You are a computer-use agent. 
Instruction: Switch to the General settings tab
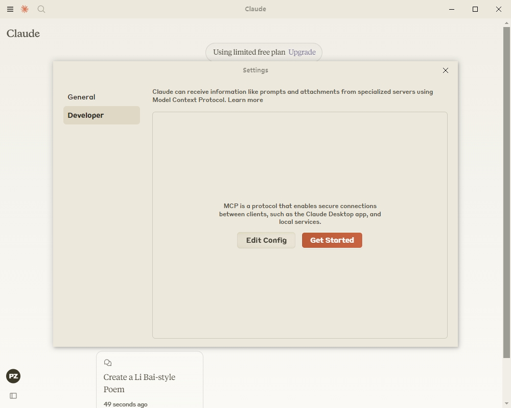click(x=82, y=97)
